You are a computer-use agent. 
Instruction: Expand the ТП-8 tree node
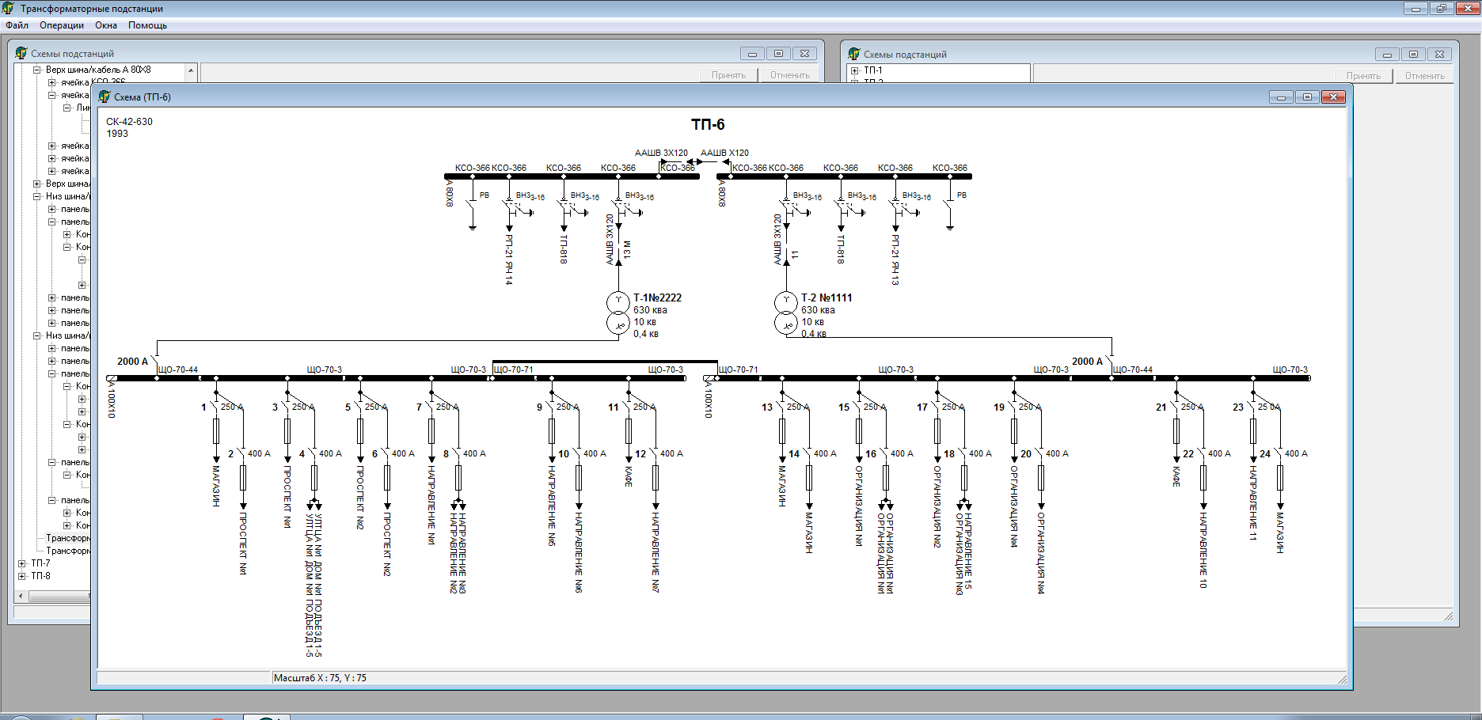click(22, 576)
